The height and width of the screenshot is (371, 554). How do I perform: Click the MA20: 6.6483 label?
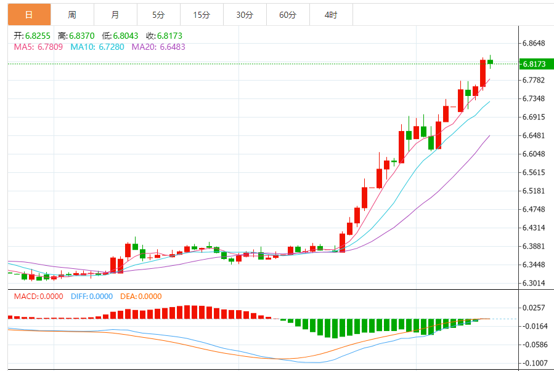pos(158,47)
